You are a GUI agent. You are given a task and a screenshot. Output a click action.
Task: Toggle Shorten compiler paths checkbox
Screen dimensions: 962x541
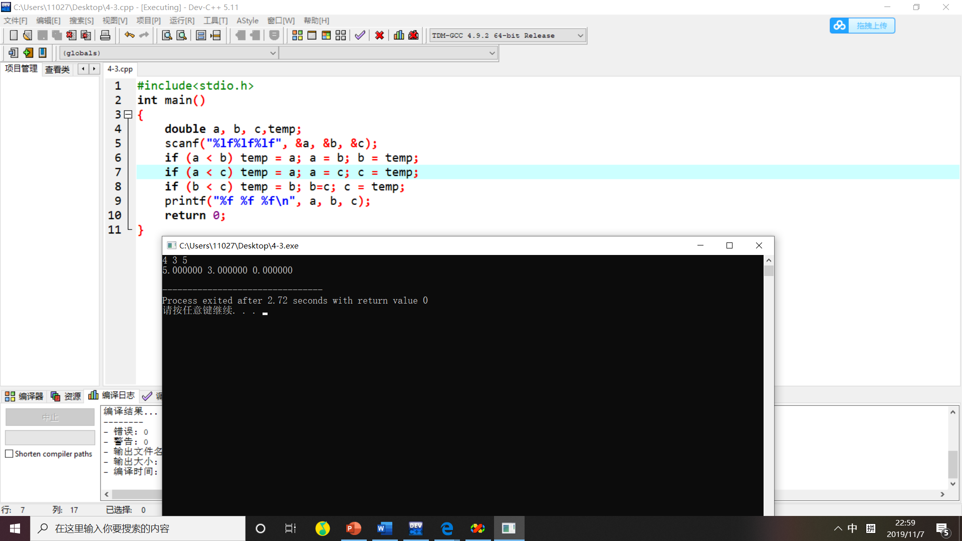(x=9, y=454)
